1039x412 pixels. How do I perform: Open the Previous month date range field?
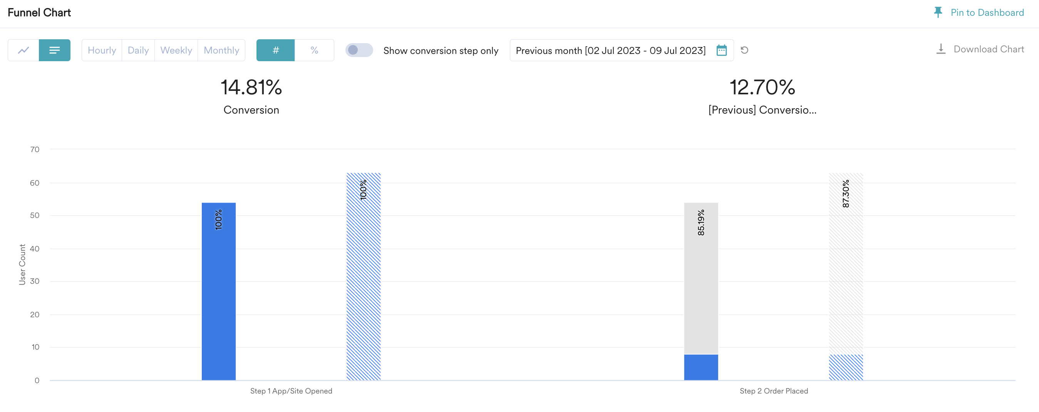622,50
